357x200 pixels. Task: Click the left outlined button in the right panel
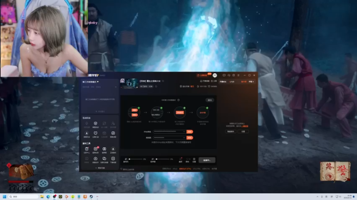(x=231, y=132)
